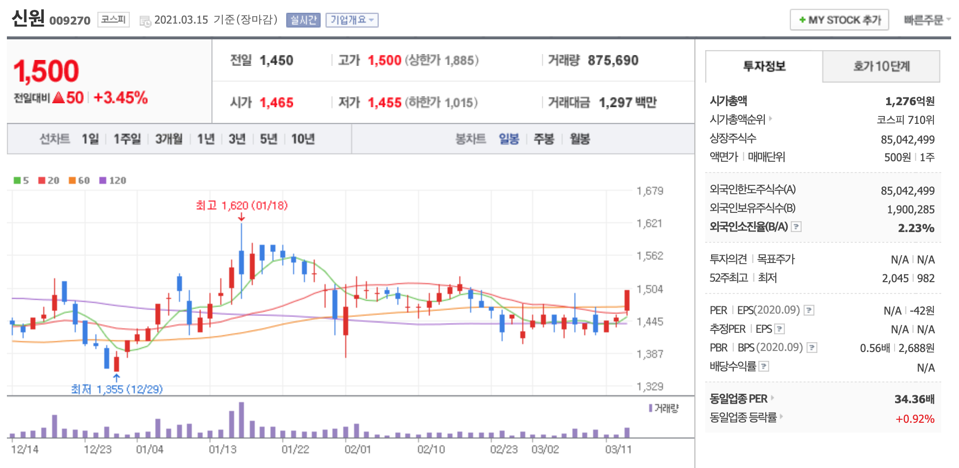The height and width of the screenshot is (468, 959).
Task: Select 주봉 candlestick chart
Action: click(x=544, y=139)
